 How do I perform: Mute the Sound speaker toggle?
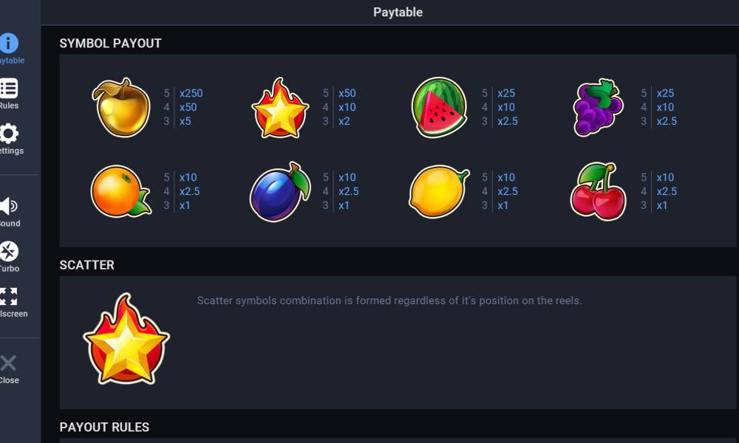click(9, 206)
